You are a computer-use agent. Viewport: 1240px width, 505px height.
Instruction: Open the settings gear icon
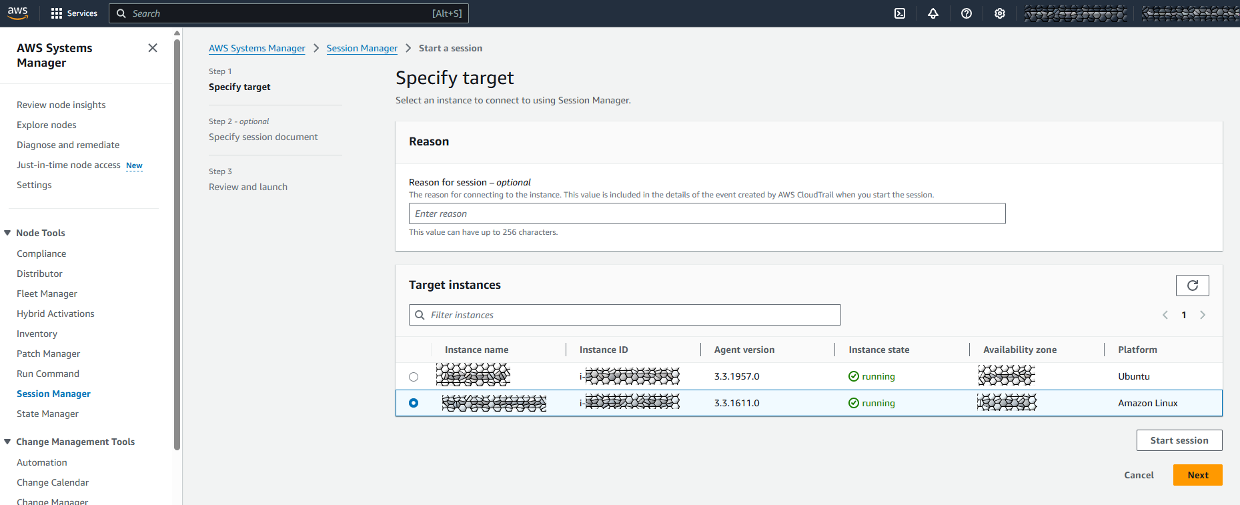[1000, 13]
